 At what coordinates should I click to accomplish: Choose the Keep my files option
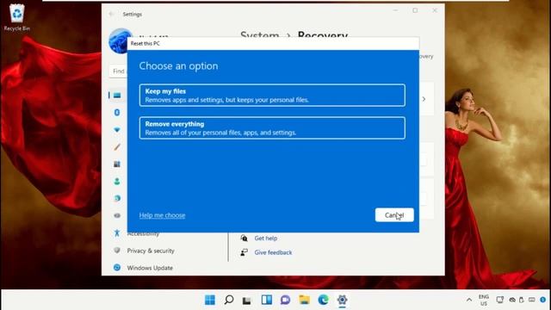[272, 95]
